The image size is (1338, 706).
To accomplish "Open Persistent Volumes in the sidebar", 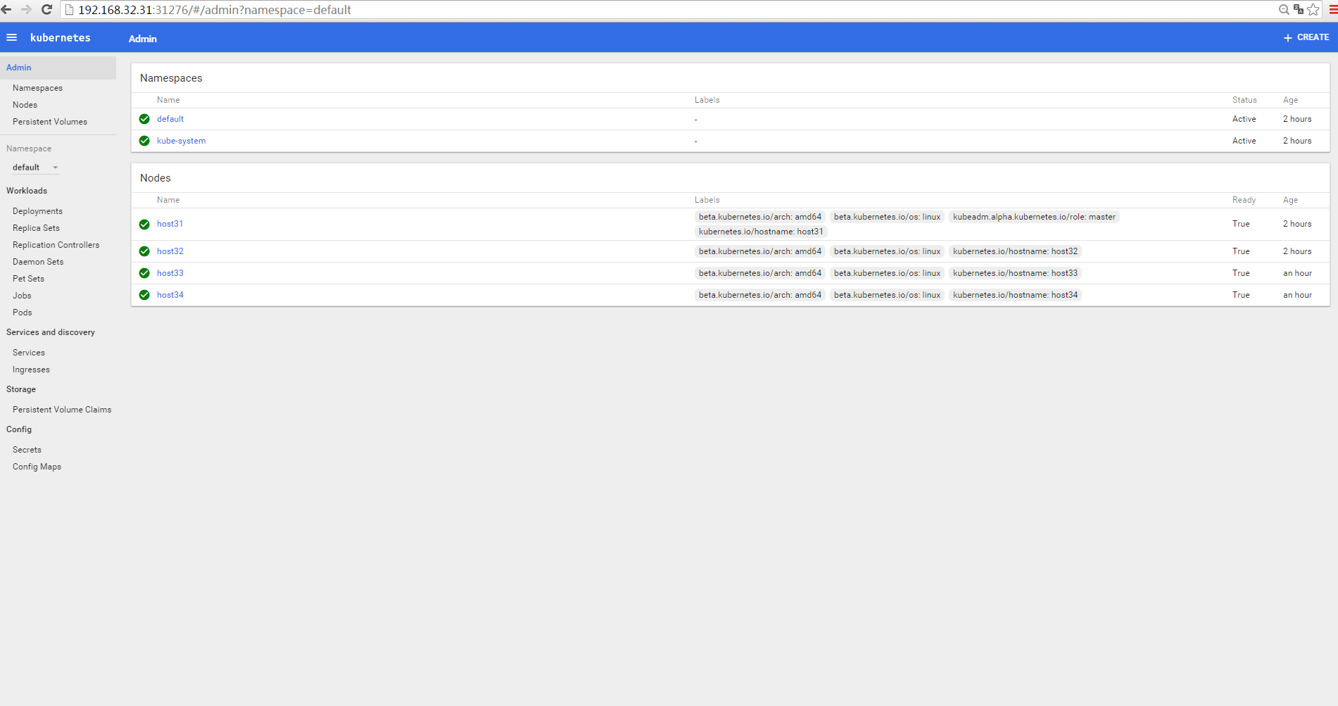I will (x=50, y=122).
